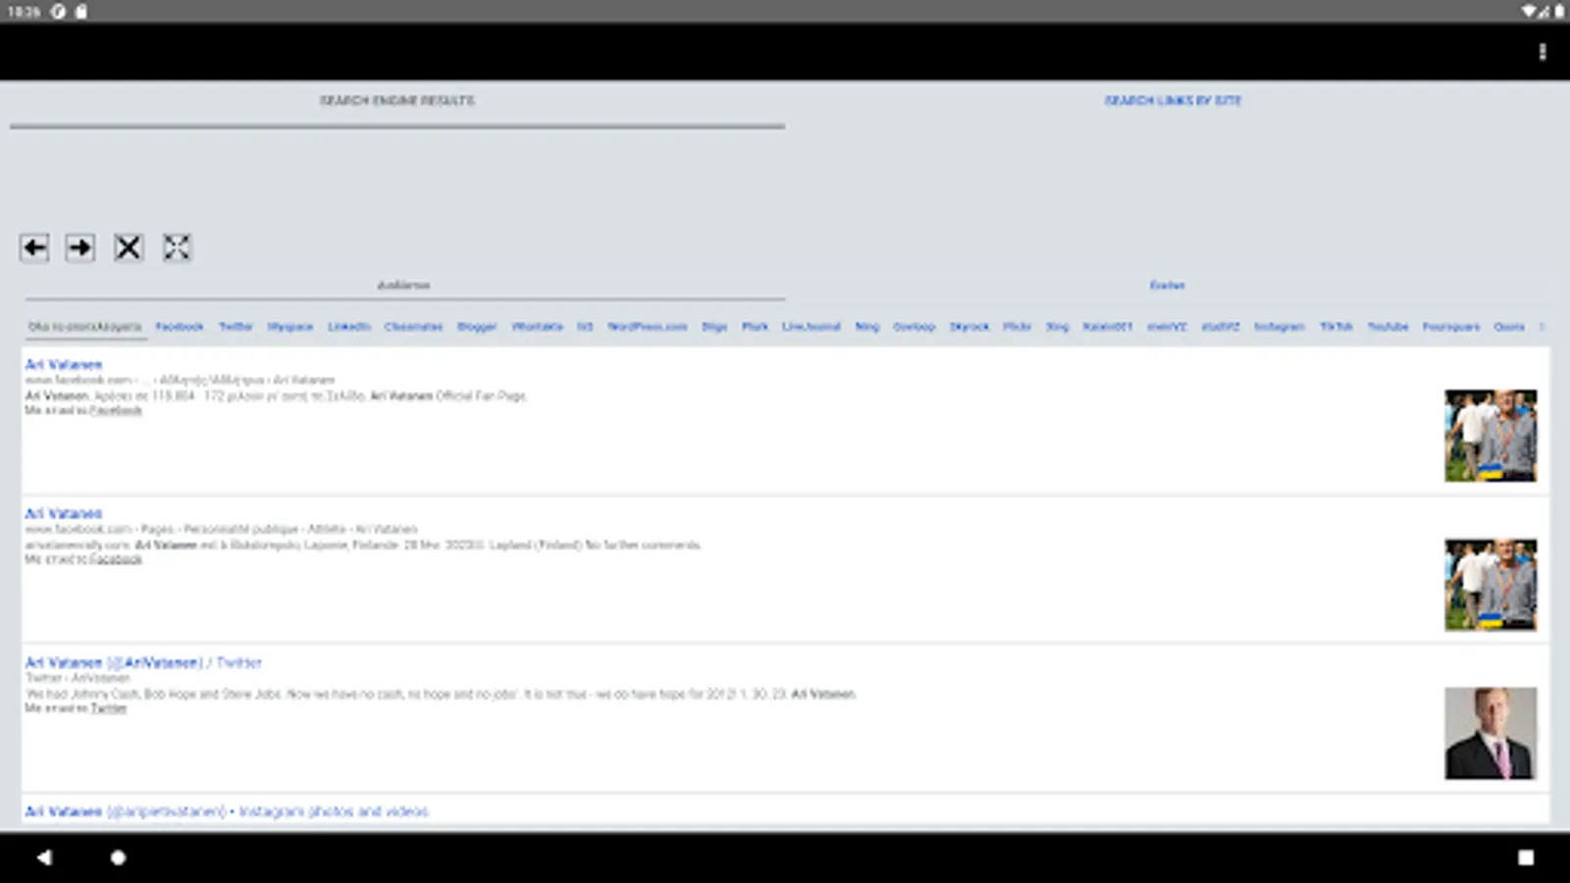Select the Twitter filter tab
Image resolution: width=1570 pixels, height=883 pixels.
coord(235,327)
